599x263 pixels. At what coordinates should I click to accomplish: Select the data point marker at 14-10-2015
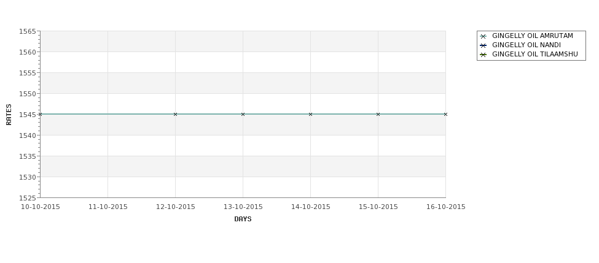click(311, 115)
